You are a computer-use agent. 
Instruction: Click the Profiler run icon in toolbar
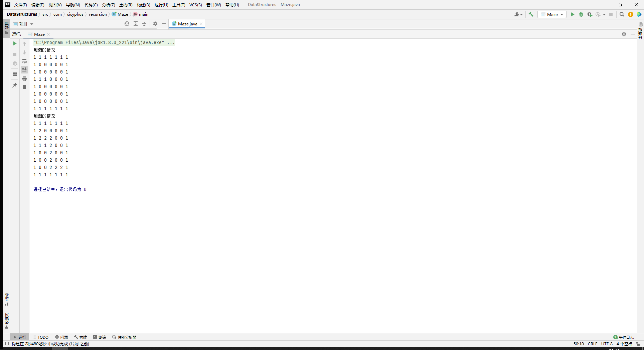pos(598,14)
